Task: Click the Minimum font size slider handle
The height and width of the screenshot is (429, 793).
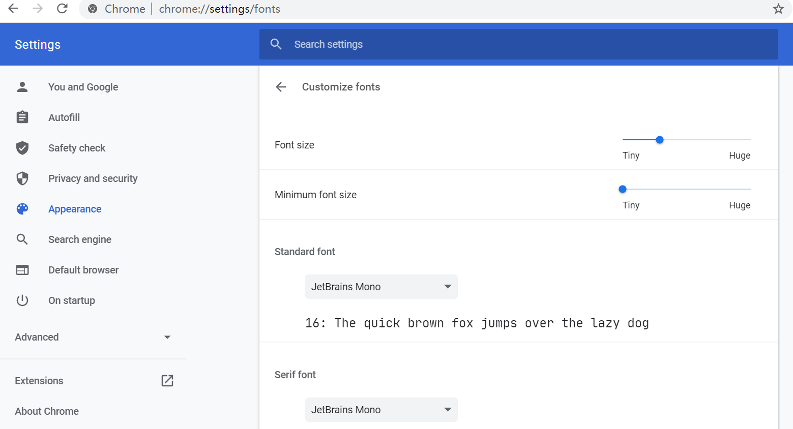Action: point(623,189)
